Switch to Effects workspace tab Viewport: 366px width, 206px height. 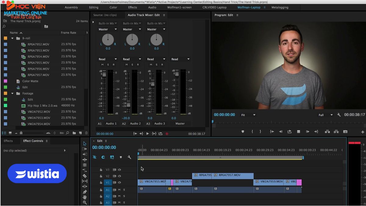(132, 7)
